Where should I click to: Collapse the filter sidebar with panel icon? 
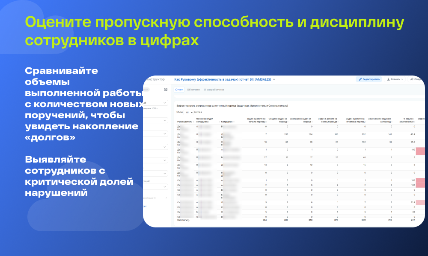click(x=165, y=90)
